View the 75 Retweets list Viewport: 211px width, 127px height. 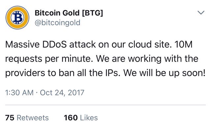(x=27, y=117)
